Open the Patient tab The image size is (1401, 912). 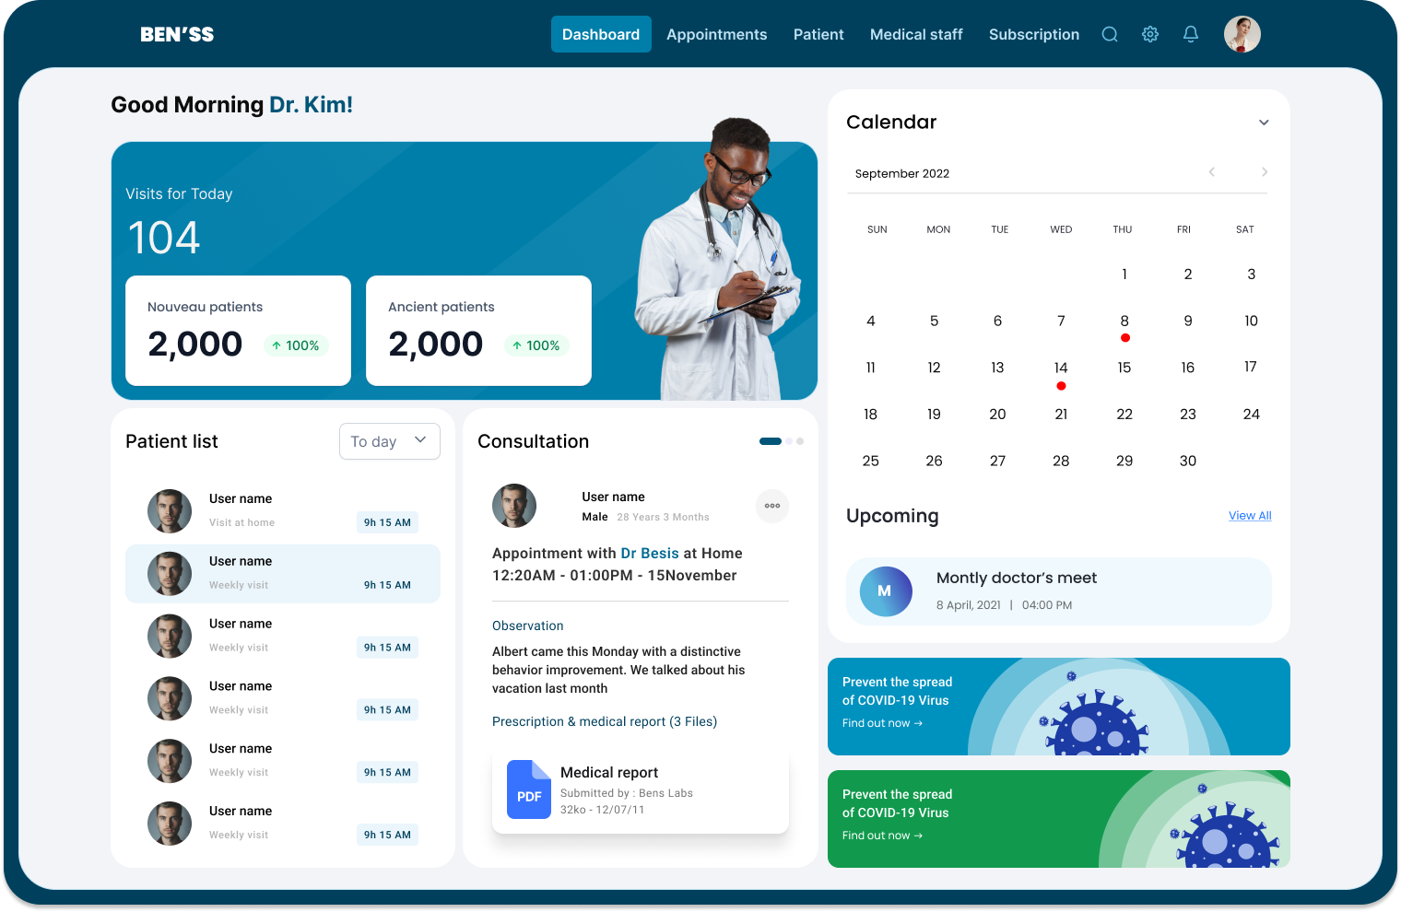(x=818, y=34)
